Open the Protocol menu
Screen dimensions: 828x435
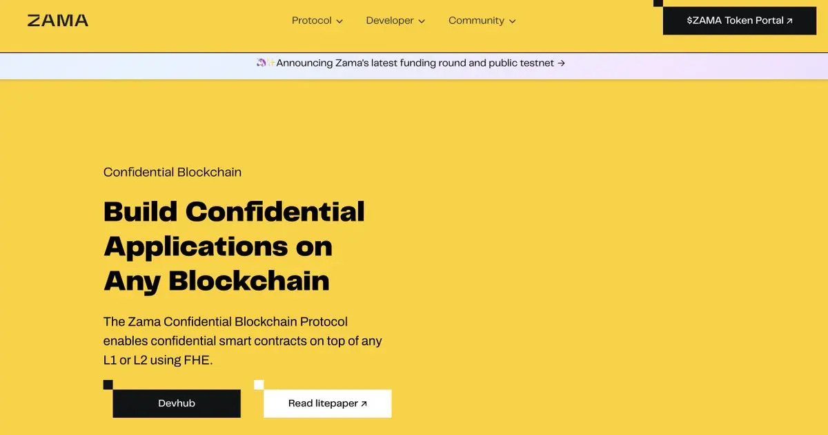(317, 21)
